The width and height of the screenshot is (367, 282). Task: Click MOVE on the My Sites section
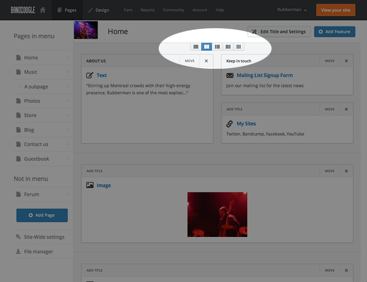330,109
